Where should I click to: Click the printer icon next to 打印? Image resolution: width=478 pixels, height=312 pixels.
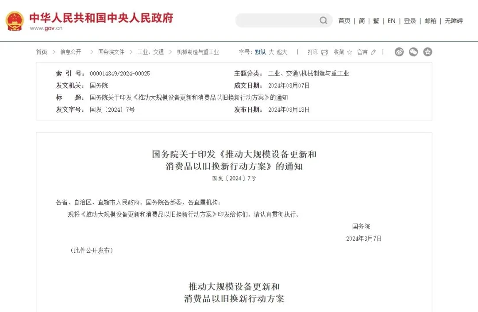pos(325,52)
